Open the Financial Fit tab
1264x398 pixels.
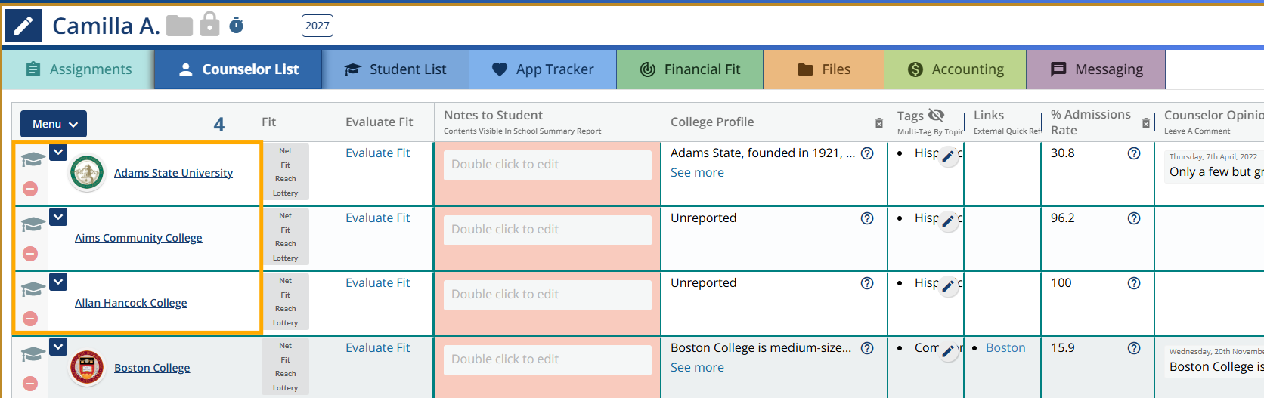(x=690, y=69)
